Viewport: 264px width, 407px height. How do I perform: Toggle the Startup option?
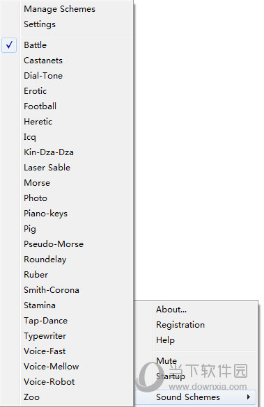click(171, 376)
